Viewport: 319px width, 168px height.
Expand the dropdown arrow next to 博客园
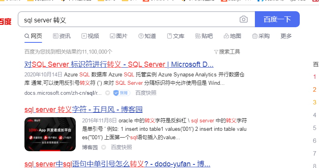(103, 147)
